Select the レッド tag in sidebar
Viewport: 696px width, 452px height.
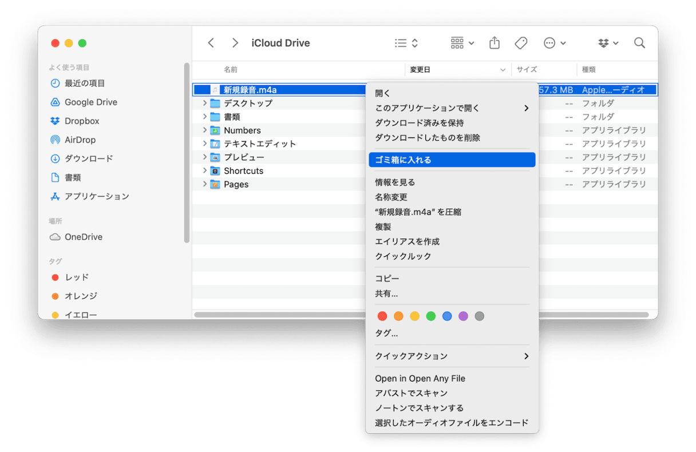(x=77, y=277)
